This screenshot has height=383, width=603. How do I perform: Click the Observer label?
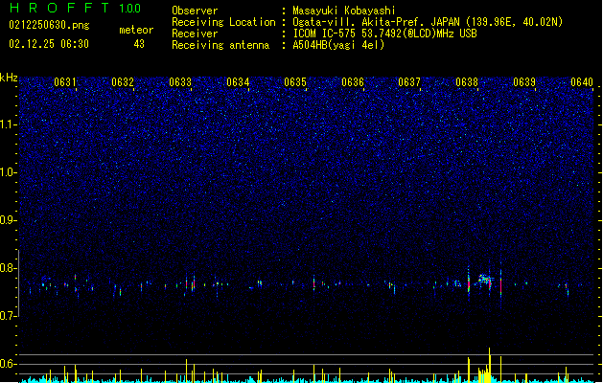coord(195,11)
